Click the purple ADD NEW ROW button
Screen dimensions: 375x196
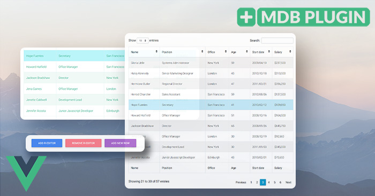pos(121,143)
